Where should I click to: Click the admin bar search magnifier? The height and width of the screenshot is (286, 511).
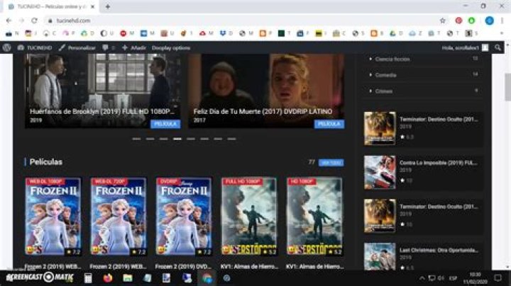click(x=498, y=47)
